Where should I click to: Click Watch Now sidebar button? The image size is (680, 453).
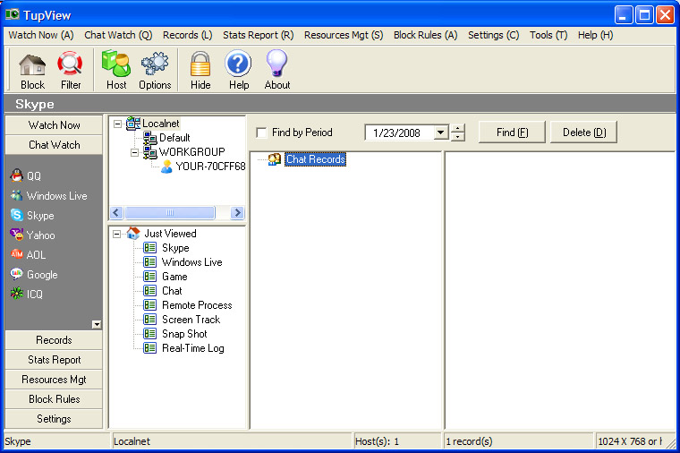coord(55,125)
